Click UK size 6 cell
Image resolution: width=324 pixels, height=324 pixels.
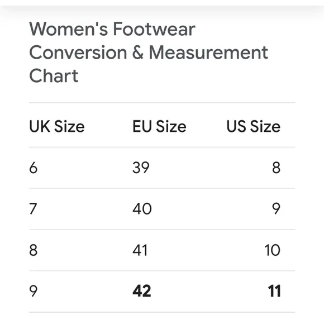pyautogui.click(x=34, y=168)
